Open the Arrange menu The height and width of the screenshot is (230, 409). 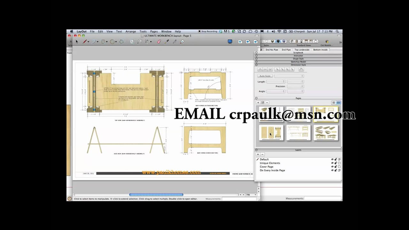pos(131,31)
